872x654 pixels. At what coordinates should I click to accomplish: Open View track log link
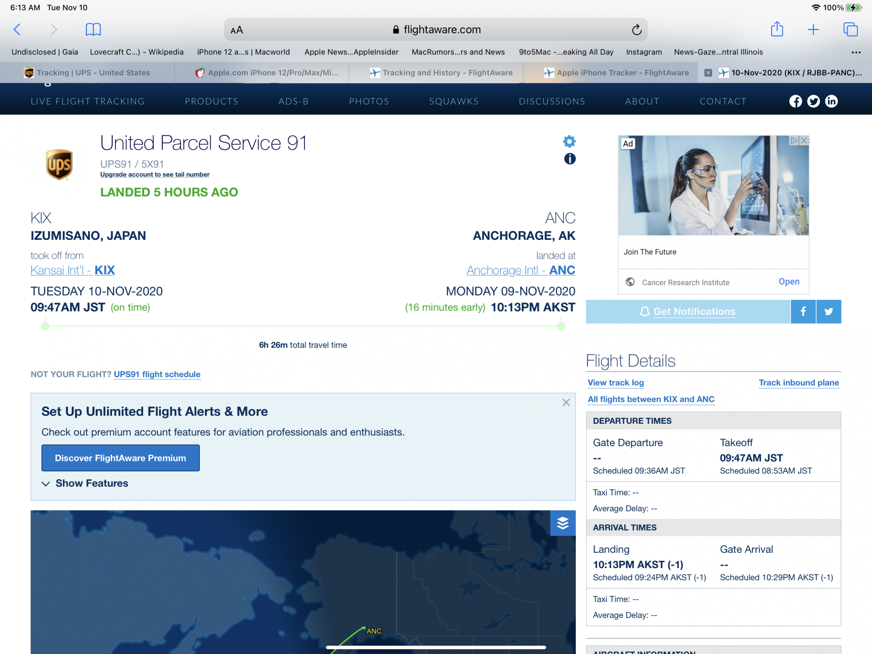tap(616, 382)
